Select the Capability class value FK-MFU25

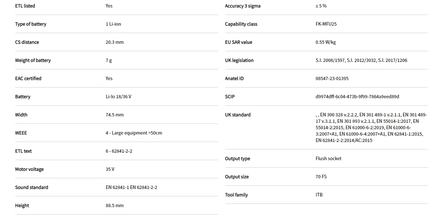coord(326,24)
